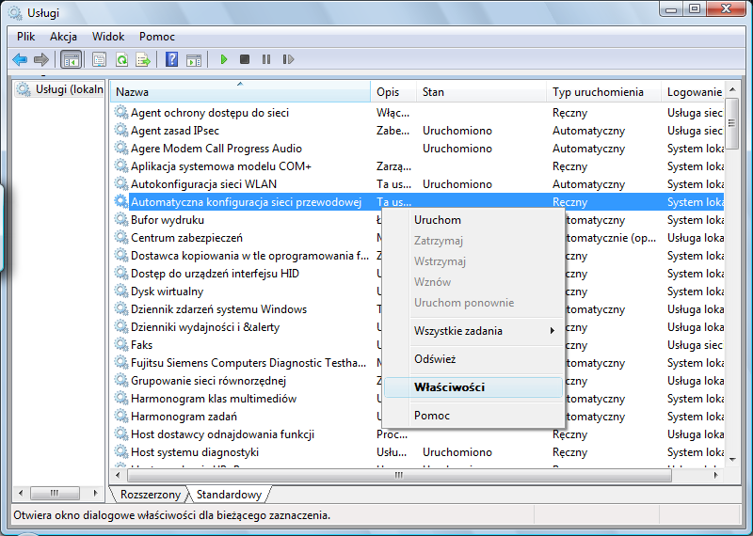Click the Properties toolbar icon
The width and height of the screenshot is (753, 536).
pyautogui.click(x=99, y=59)
